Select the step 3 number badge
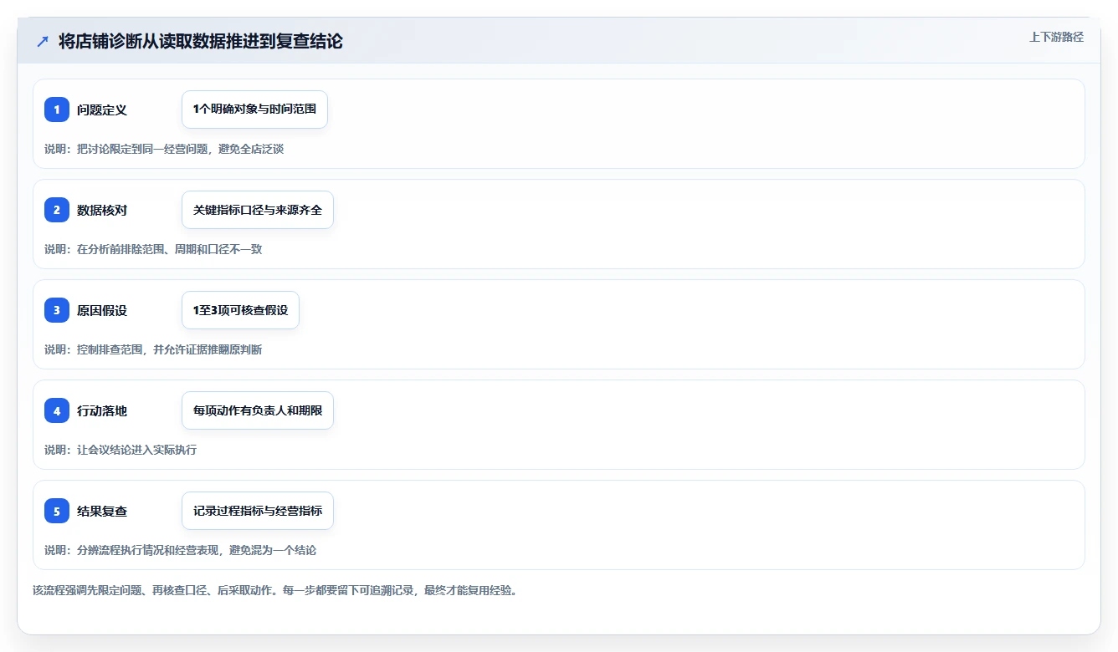Screen dimensions: 1118x652 [x=57, y=310]
